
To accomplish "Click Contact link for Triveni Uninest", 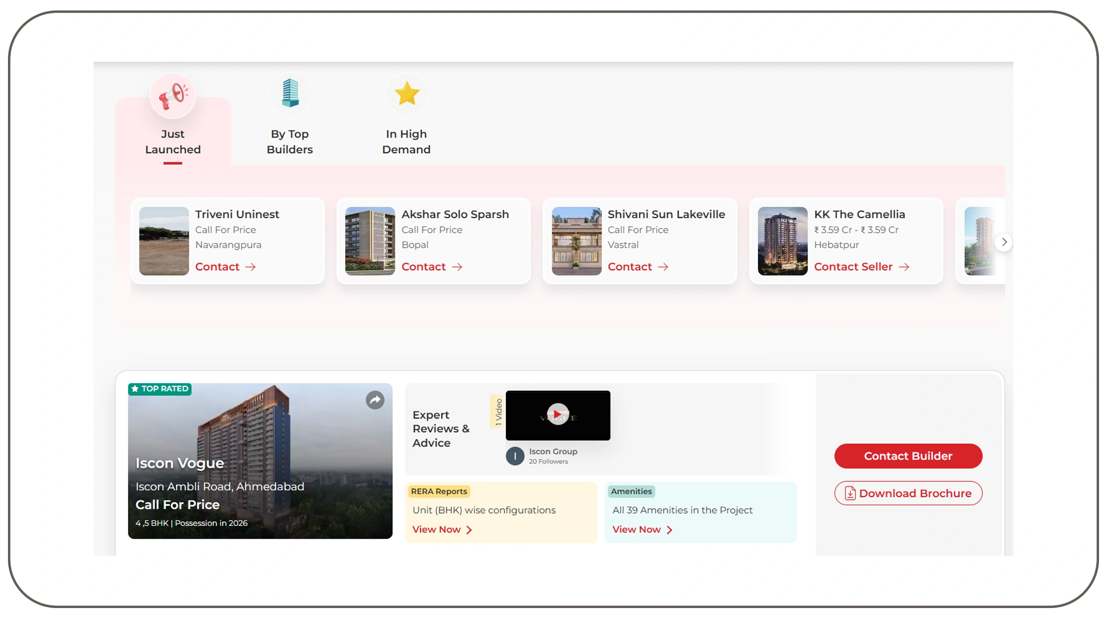I will click(x=226, y=267).
